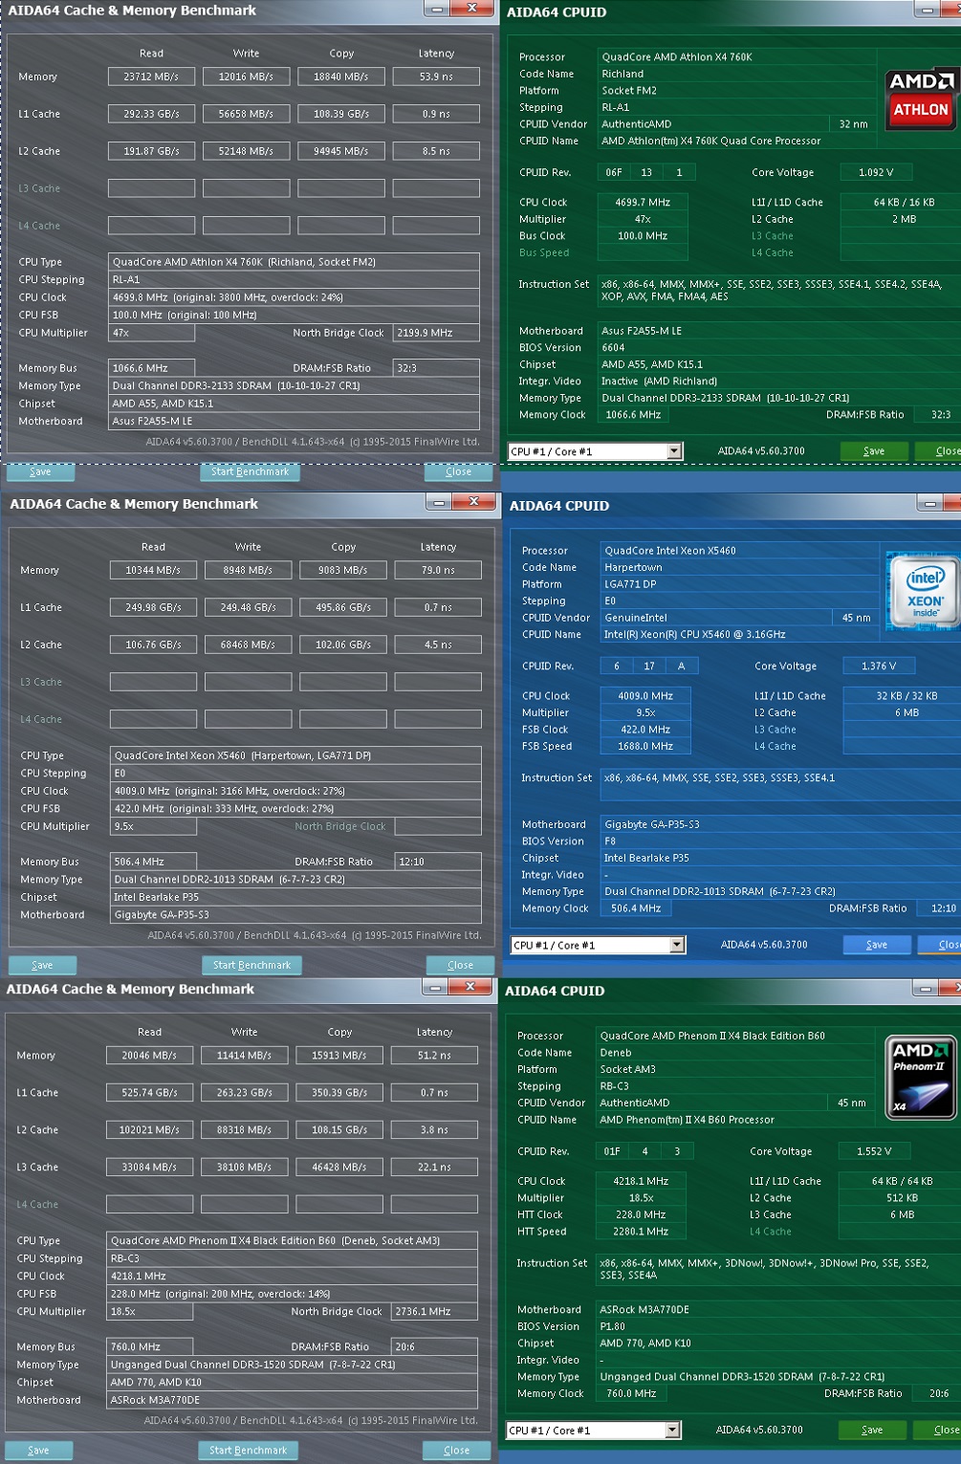Click the Xeon CPUID Multiplier value 9.5x

[x=645, y=713]
